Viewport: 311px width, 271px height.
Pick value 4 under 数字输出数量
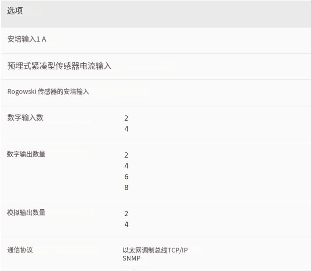126,166
